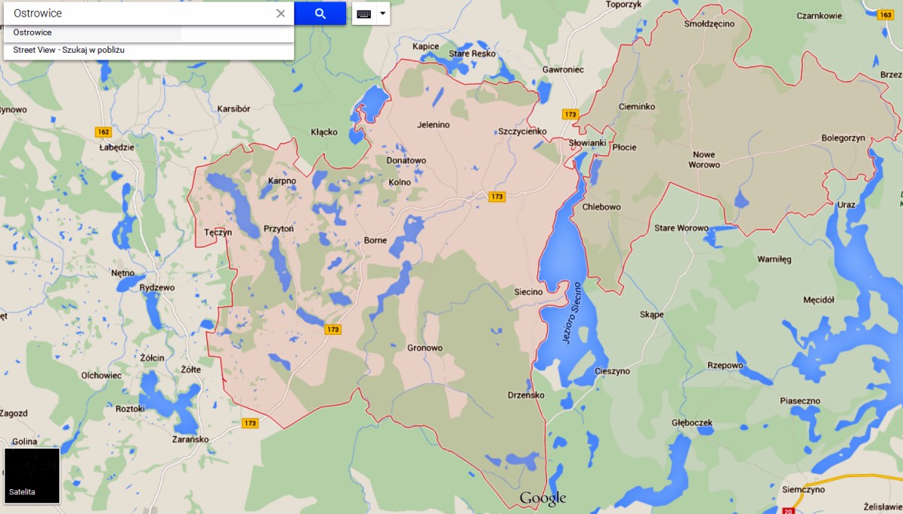Click the Smołdzęcino town label
903x514 pixels.
(709, 24)
